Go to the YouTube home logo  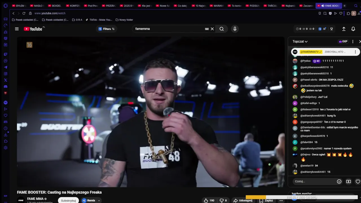pos(33,29)
